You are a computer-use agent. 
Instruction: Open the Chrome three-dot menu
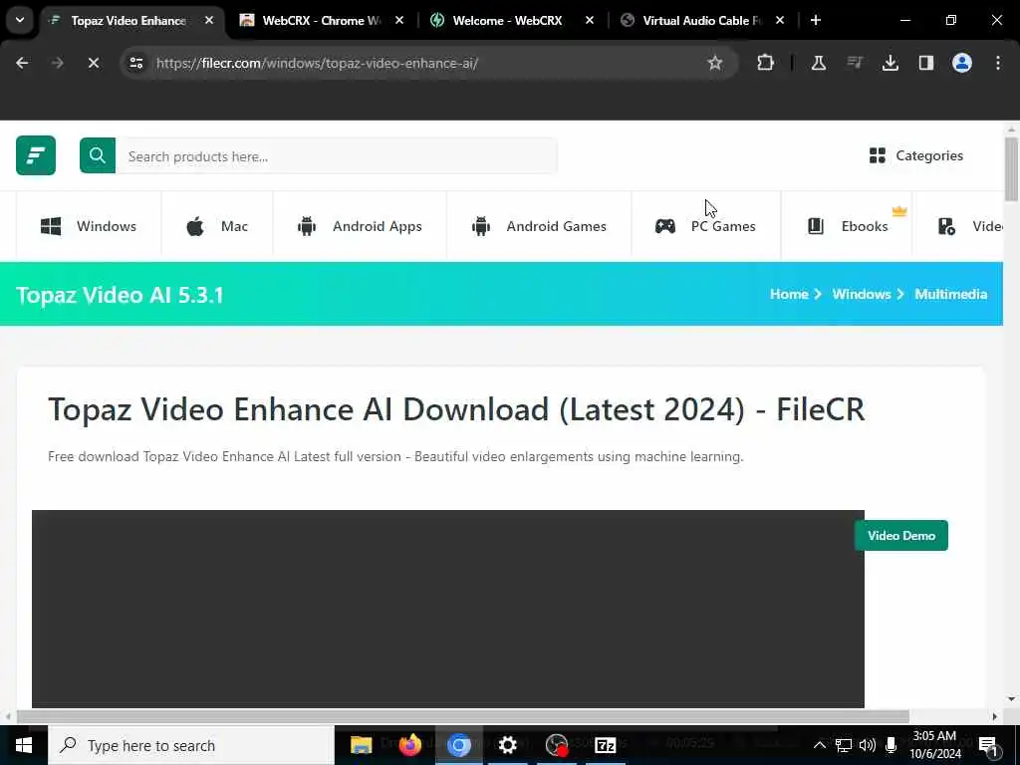[998, 63]
